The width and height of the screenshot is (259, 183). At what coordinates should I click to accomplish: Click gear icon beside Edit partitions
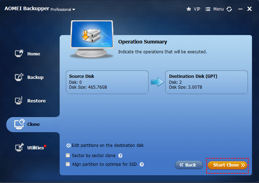tap(68, 145)
